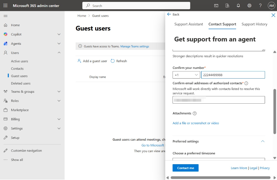Open the Learn More link

pyautogui.click(x=239, y=168)
